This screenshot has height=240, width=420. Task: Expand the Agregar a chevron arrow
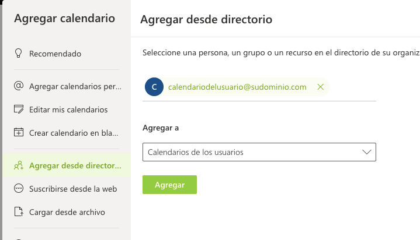(x=366, y=152)
